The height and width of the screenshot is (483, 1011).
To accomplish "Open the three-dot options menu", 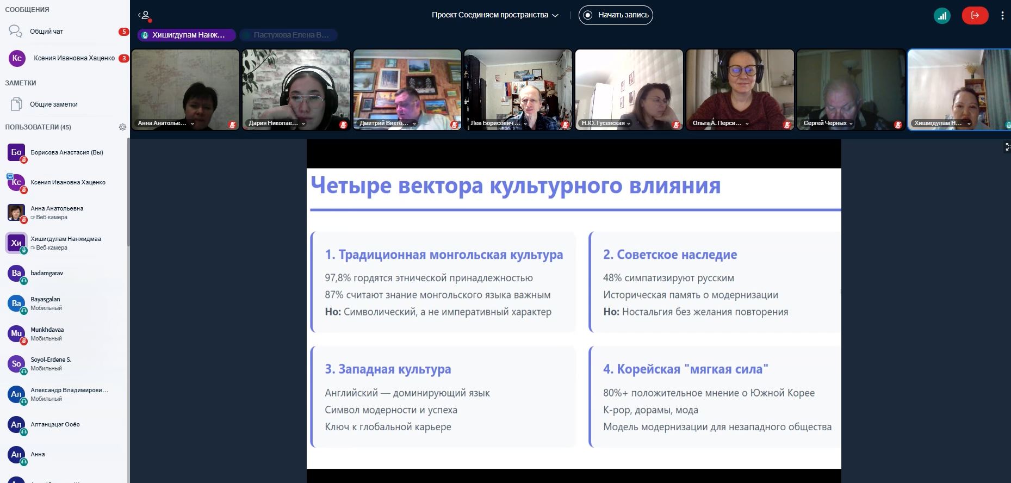I will tap(1002, 16).
